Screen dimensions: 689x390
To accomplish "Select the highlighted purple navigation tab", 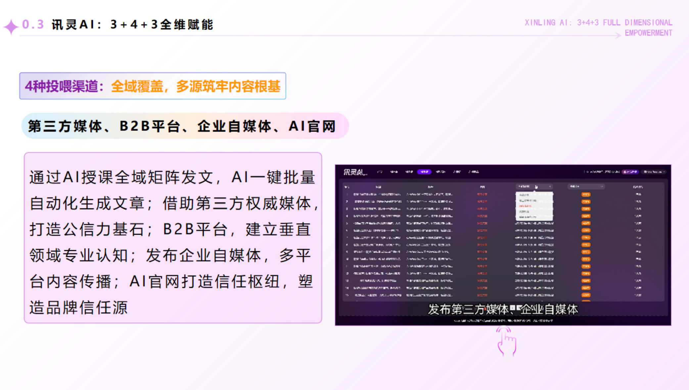I will (425, 172).
